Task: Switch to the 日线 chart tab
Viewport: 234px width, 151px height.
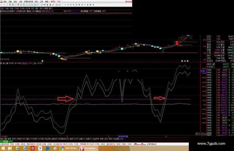Action: coord(32,8)
